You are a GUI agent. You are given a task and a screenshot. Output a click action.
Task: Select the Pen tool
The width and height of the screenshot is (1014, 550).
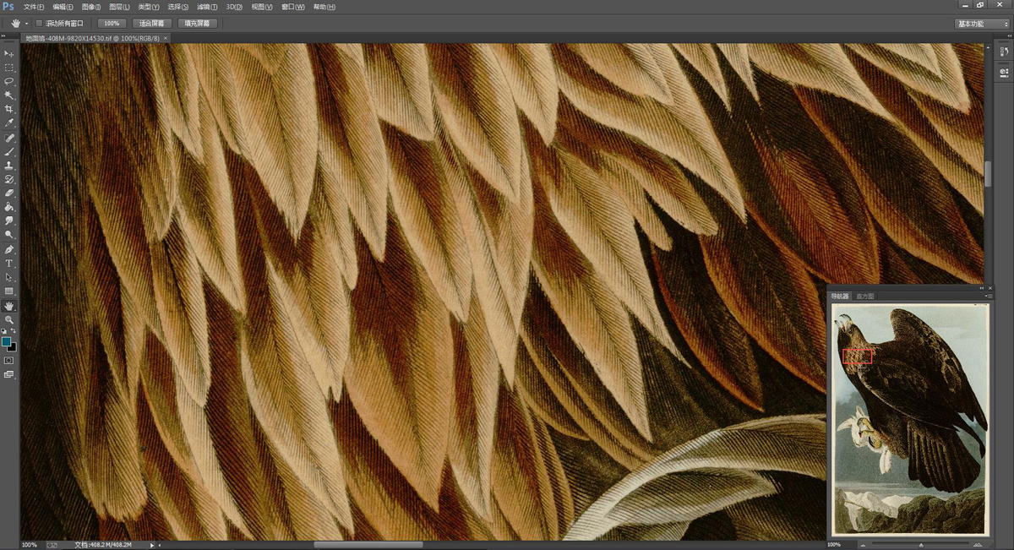(9, 250)
